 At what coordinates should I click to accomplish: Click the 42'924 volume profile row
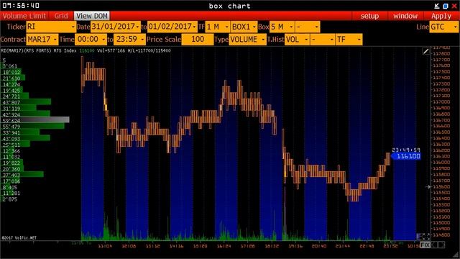(x=26, y=114)
